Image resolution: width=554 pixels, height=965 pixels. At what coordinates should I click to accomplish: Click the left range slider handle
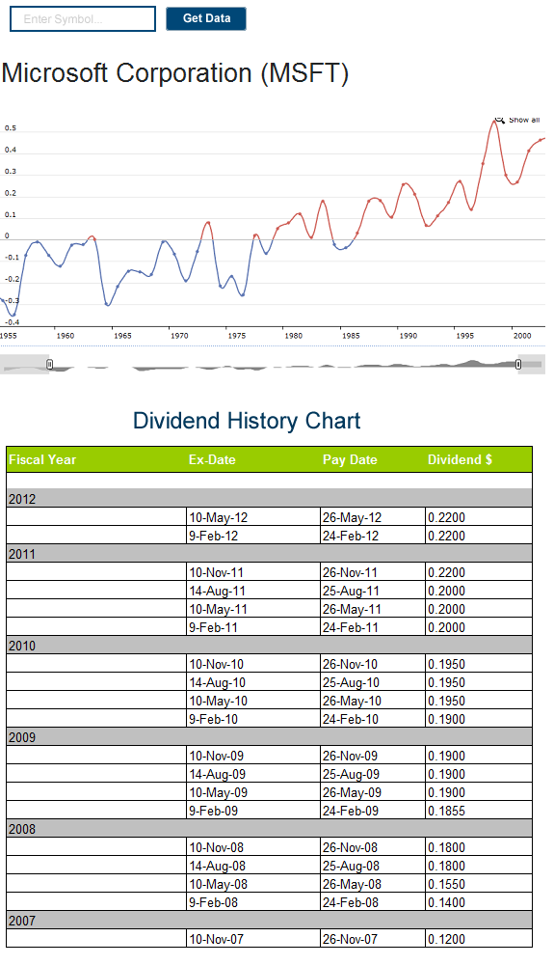50,365
